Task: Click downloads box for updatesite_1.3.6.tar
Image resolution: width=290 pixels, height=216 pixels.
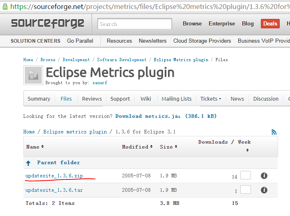Action: [x=245, y=190]
